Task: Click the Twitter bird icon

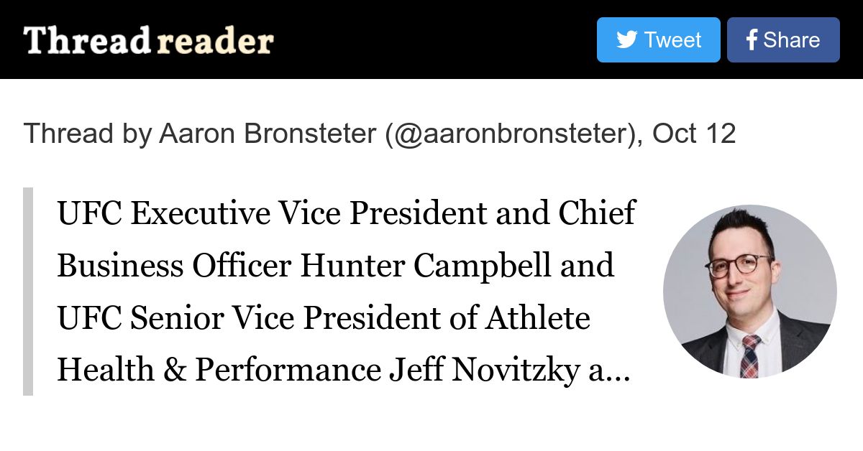Action: [626, 39]
